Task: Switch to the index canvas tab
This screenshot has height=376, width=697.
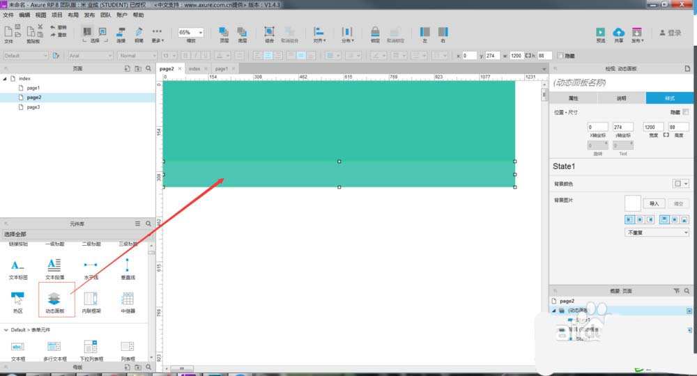Action: (x=194, y=69)
